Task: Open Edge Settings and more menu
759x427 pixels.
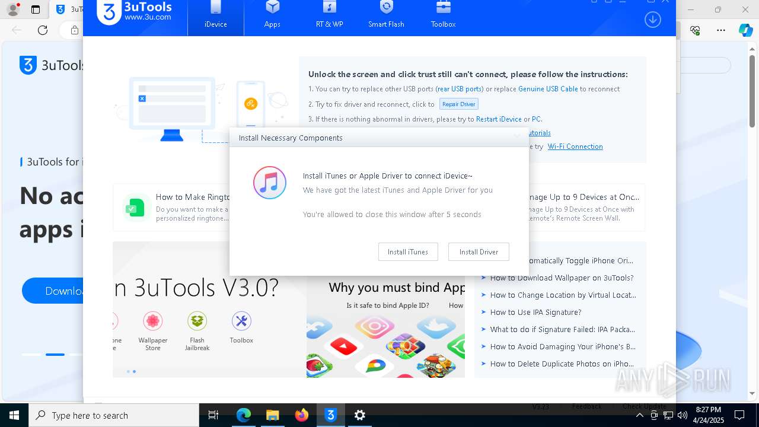Action: point(721,30)
